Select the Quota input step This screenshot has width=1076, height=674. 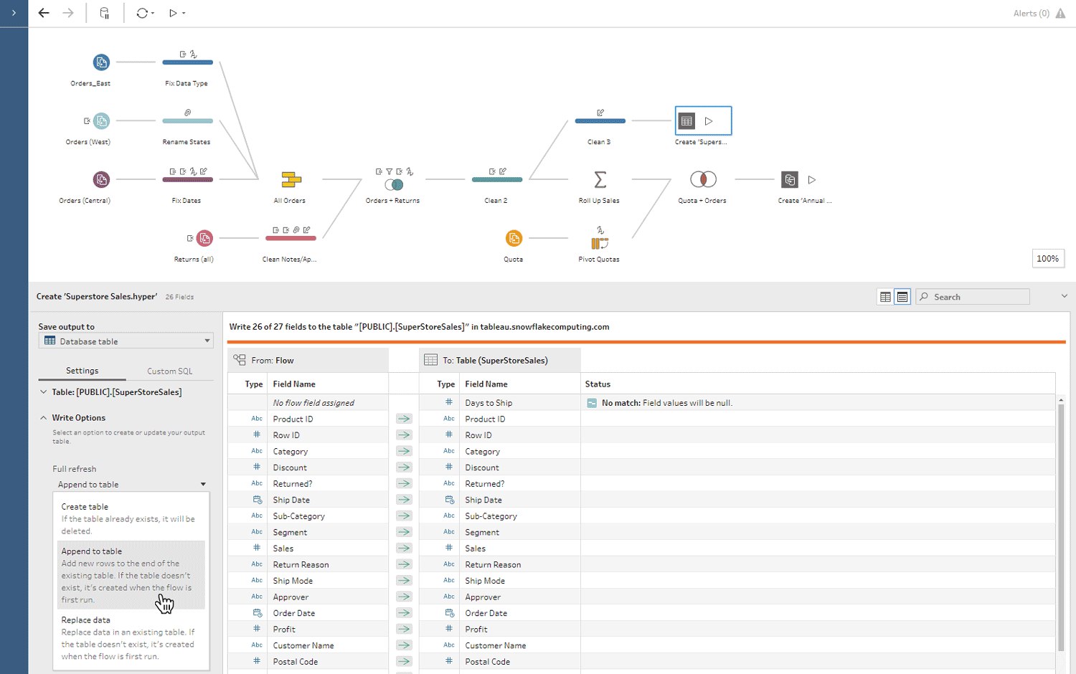[x=514, y=238]
